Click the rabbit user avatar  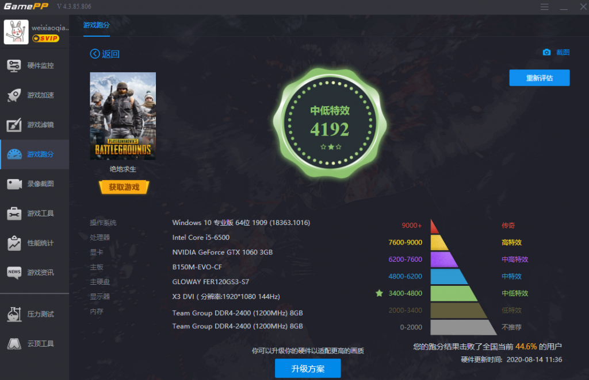tap(16, 32)
